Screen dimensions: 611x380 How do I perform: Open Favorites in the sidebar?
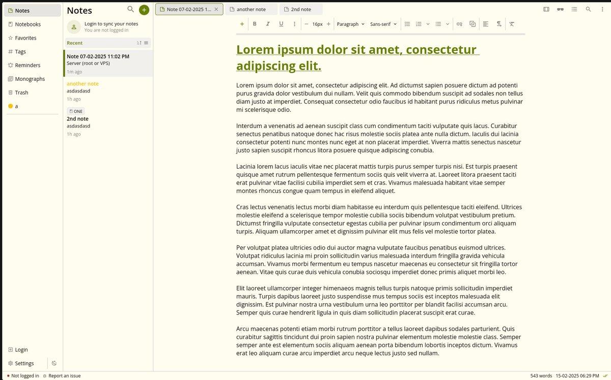tap(33, 38)
